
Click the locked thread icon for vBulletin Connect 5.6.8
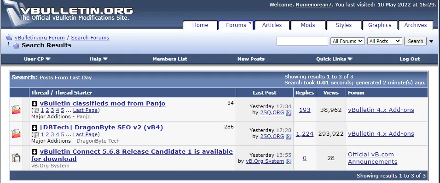[x=16, y=158]
